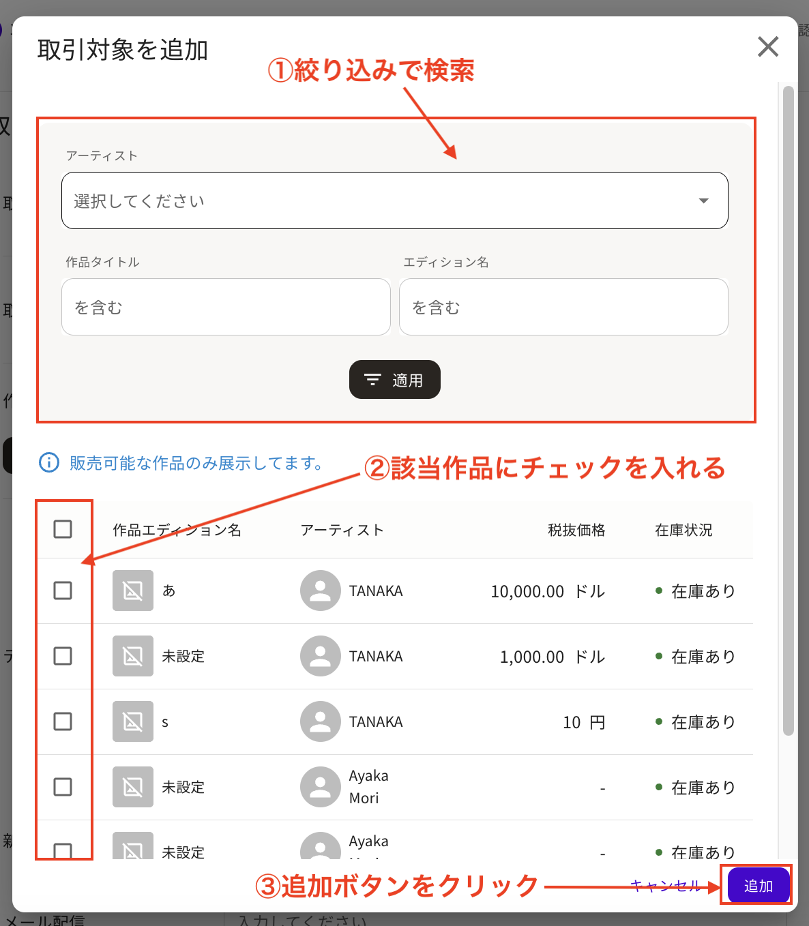Viewport: 809px width, 926px height.
Task: Click Ayaka Mori's avatar icon
Action: coord(320,786)
